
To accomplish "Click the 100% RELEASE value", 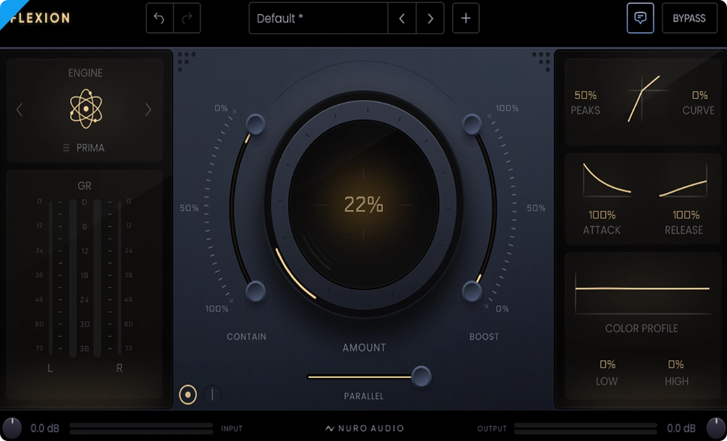I will [x=686, y=215].
